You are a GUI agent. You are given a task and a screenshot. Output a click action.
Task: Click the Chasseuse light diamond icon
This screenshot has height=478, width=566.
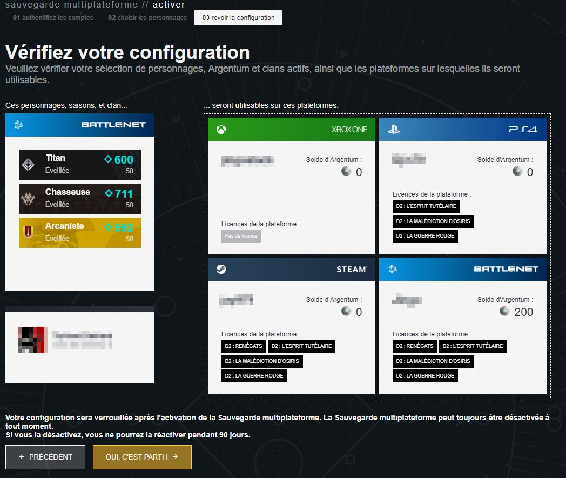[109, 193]
